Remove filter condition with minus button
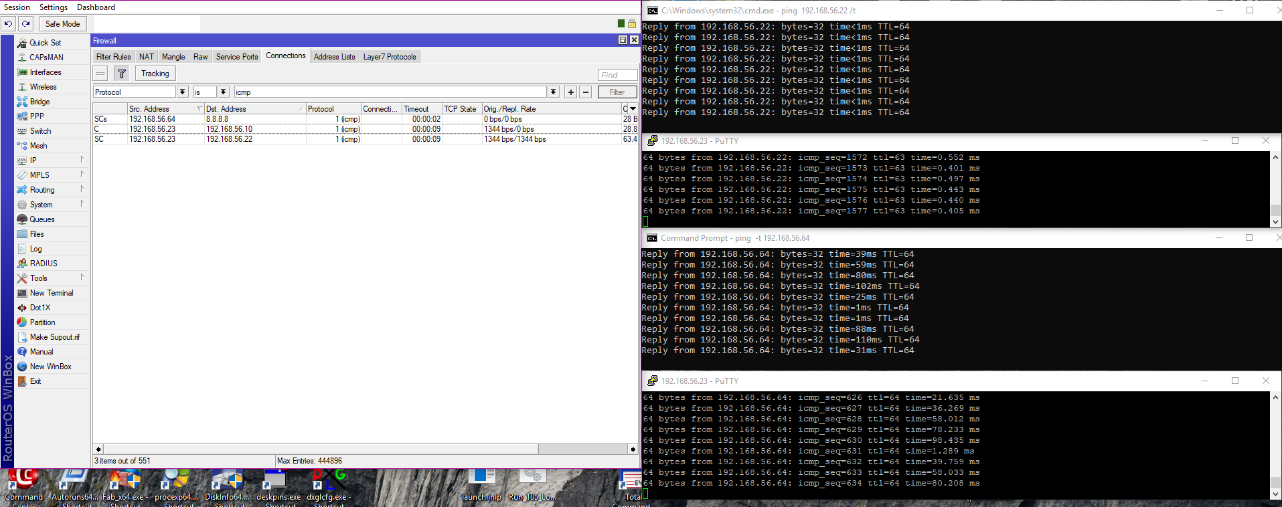Image resolution: width=1282 pixels, height=507 pixels. pyautogui.click(x=586, y=92)
